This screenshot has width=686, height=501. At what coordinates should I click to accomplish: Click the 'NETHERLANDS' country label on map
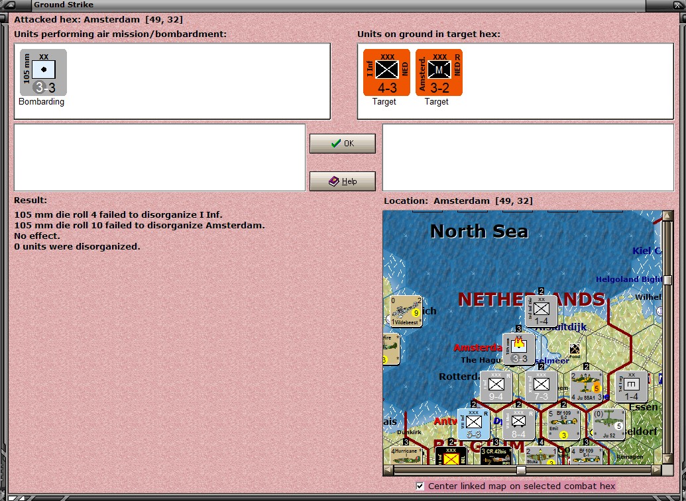531,299
